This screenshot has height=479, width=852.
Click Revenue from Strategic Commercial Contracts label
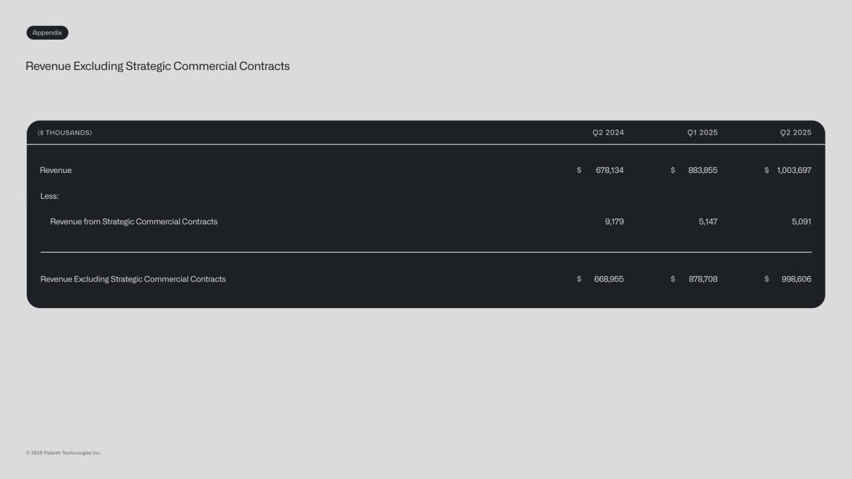point(134,222)
